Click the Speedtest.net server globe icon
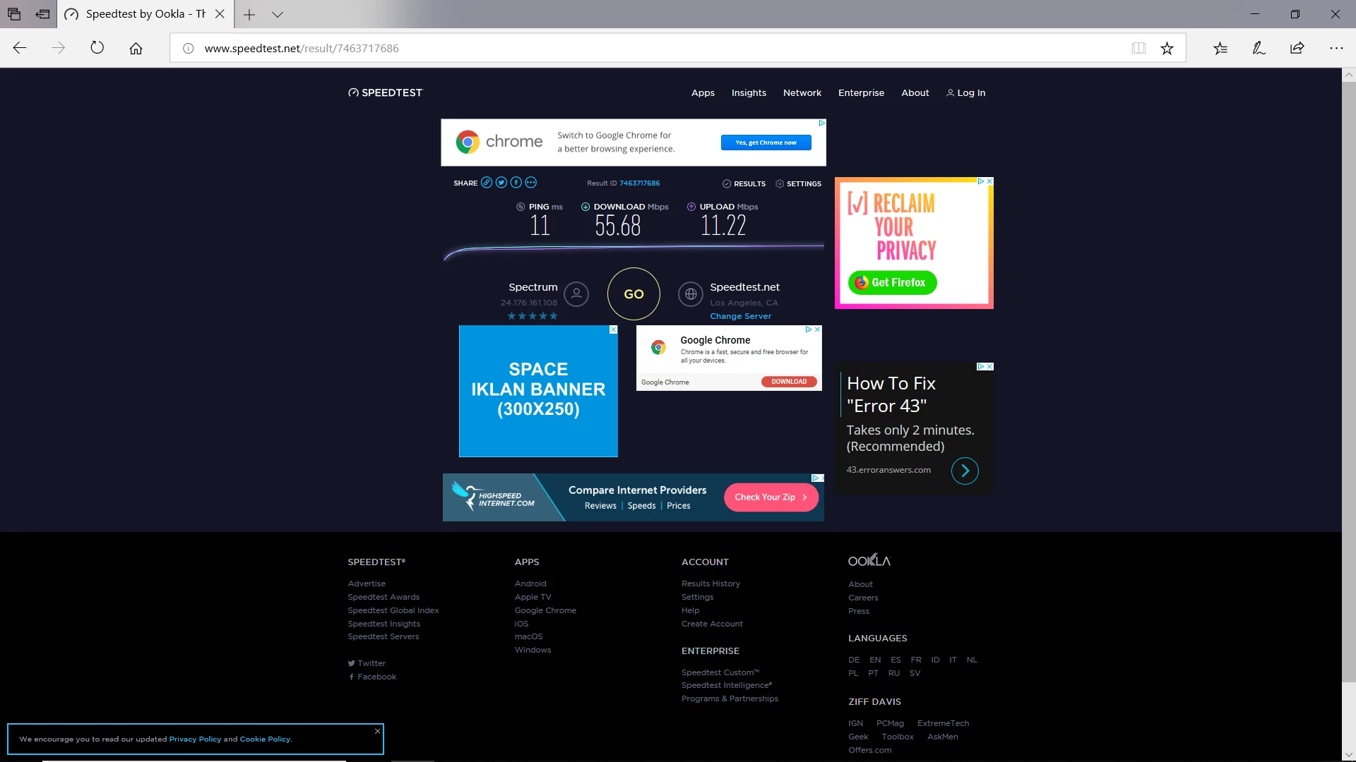The width and height of the screenshot is (1356, 762). point(691,294)
